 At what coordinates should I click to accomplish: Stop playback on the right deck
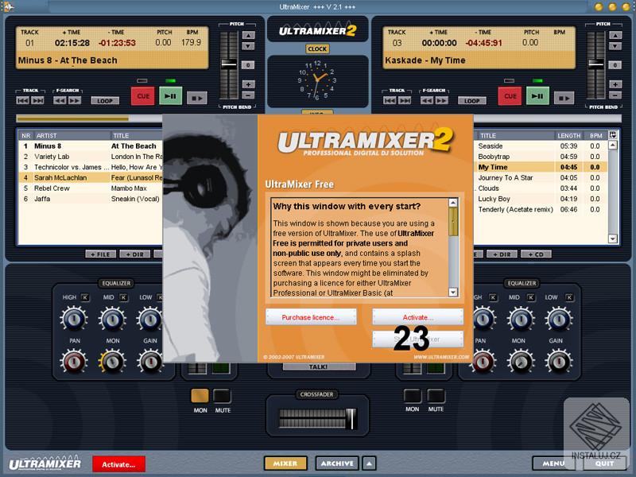click(x=564, y=98)
